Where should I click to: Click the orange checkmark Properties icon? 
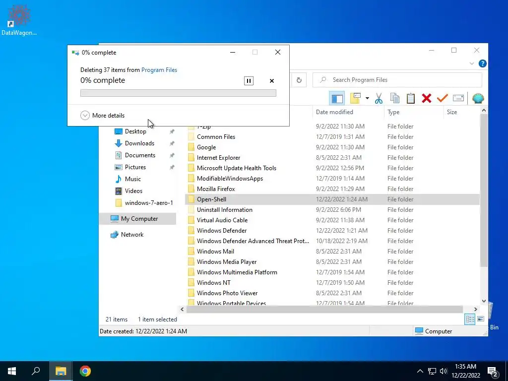click(x=442, y=98)
